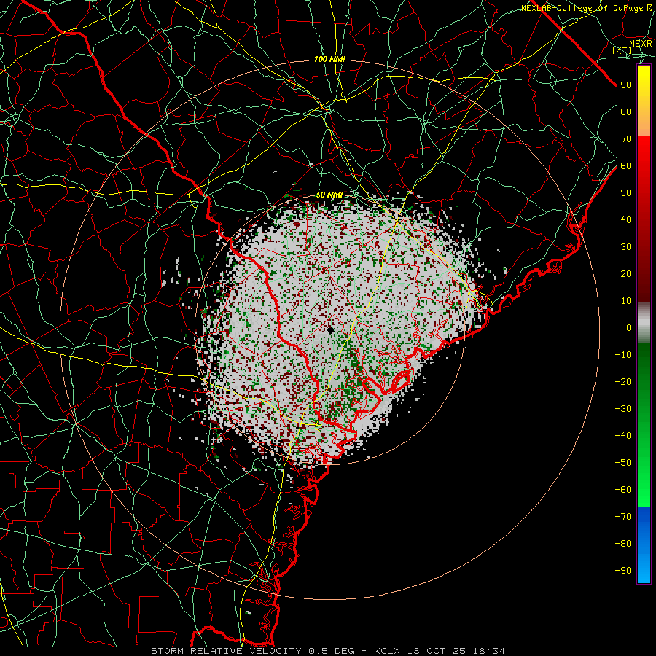Image resolution: width=656 pixels, height=656 pixels.
Task: Click the -50 scale value
Action: (623, 463)
